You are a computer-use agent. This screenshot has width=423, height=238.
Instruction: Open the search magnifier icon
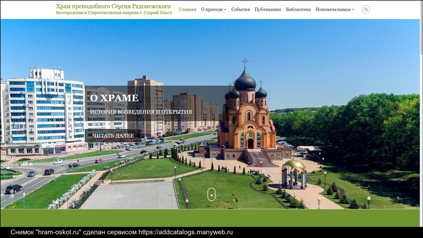(366, 10)
